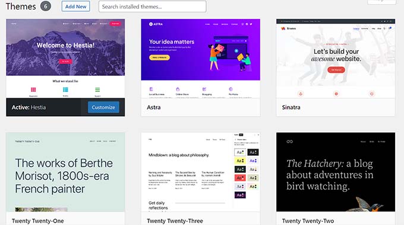Select the Twenty Twenty-One theme thumbnail
Screen dimensions: 404x225
point(65,172)
